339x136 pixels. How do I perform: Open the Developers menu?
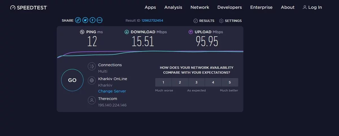230,7
